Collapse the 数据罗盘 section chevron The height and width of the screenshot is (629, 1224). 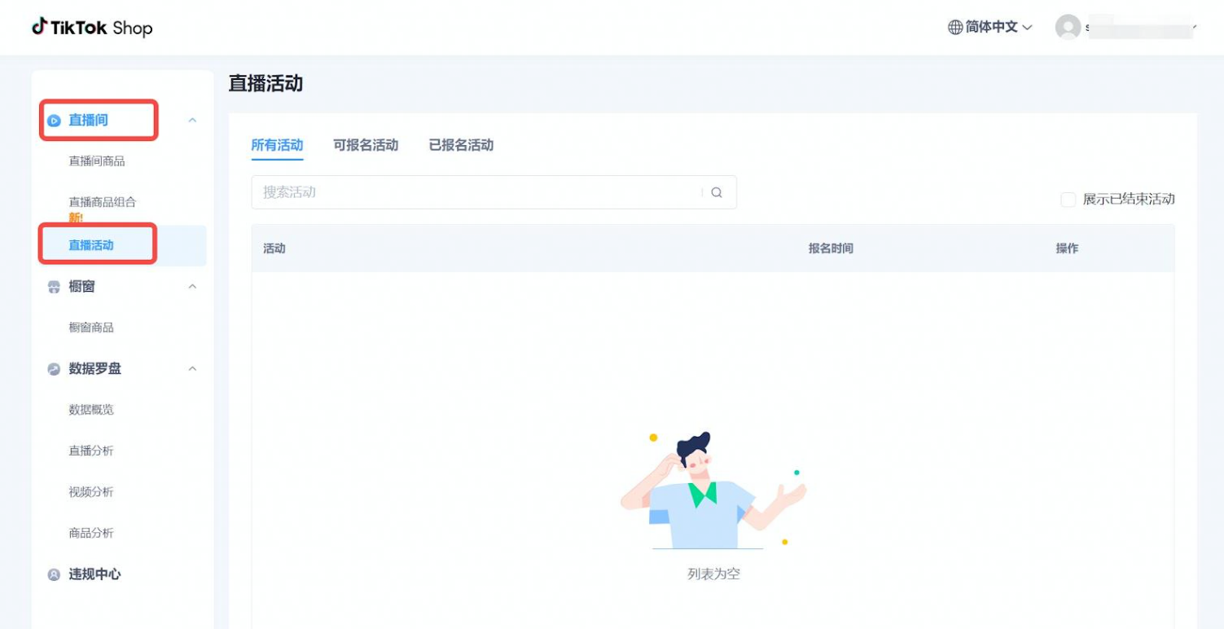click(x=193, y=369)
